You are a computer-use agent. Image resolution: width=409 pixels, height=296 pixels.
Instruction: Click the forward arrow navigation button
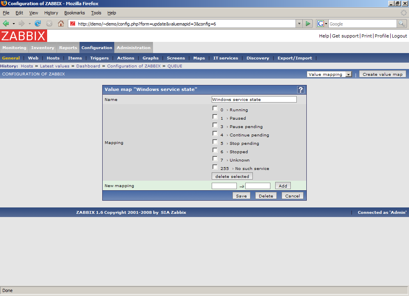tap(22, 24)
